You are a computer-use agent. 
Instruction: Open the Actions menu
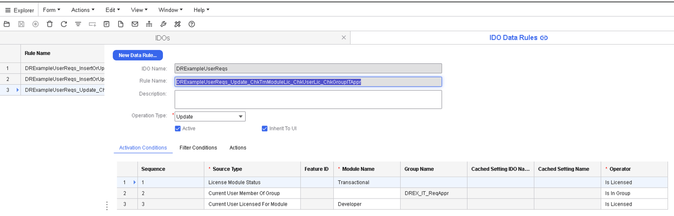[x=83, y=10]
